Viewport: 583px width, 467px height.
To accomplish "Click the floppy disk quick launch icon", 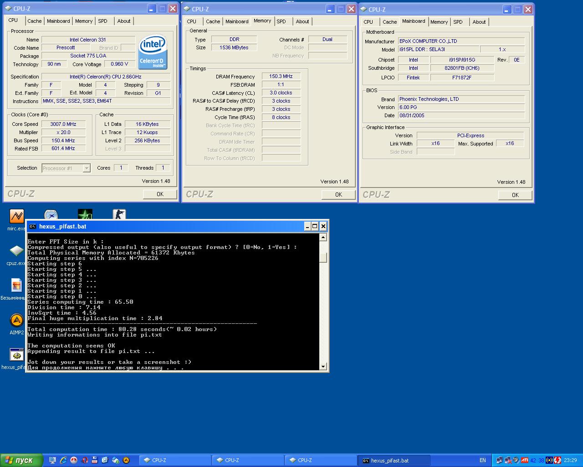I will (95, 460).
